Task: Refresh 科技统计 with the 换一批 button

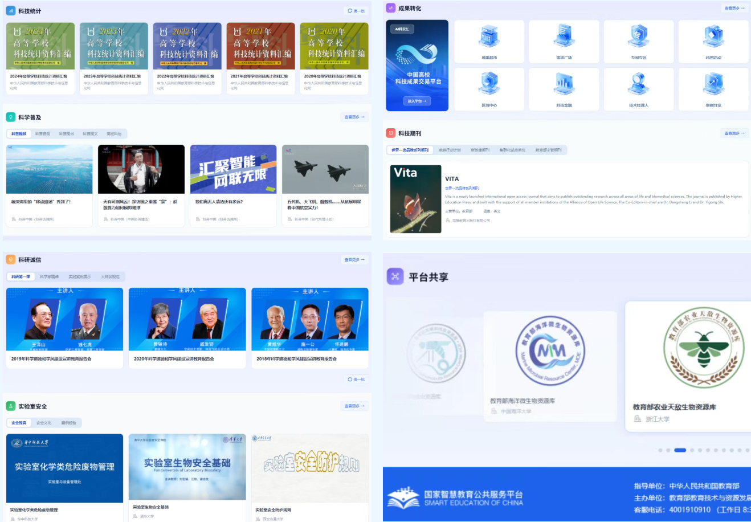Action: 356,11
